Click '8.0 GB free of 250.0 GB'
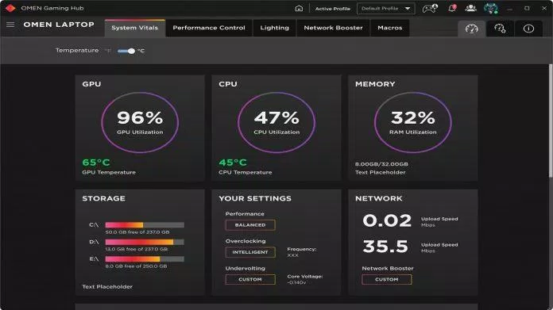The height and width of the screenshot is (310, 553). tap(136, 266)
